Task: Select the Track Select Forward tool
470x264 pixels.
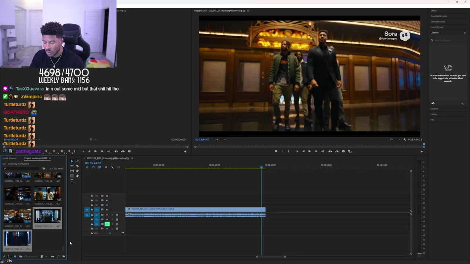Action: point(77,161)
